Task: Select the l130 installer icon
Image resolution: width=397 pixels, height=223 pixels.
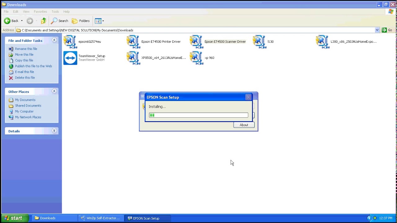Action: point(260,42)
